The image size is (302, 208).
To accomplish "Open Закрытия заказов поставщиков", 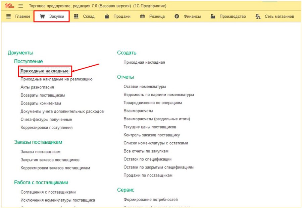I will tap(50, 160).
